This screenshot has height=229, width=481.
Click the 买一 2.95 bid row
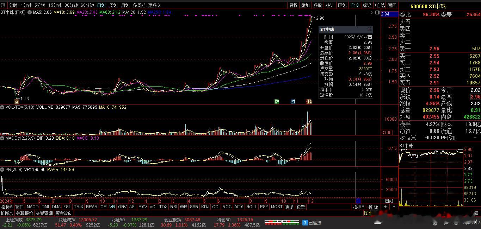(440, 56)
